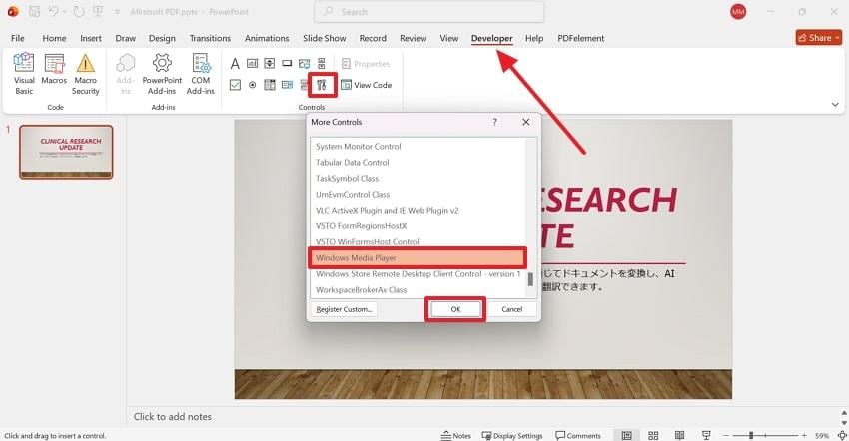Open the MM user account avatar
The width and height of the screenshot is (849, 441).
738,11
